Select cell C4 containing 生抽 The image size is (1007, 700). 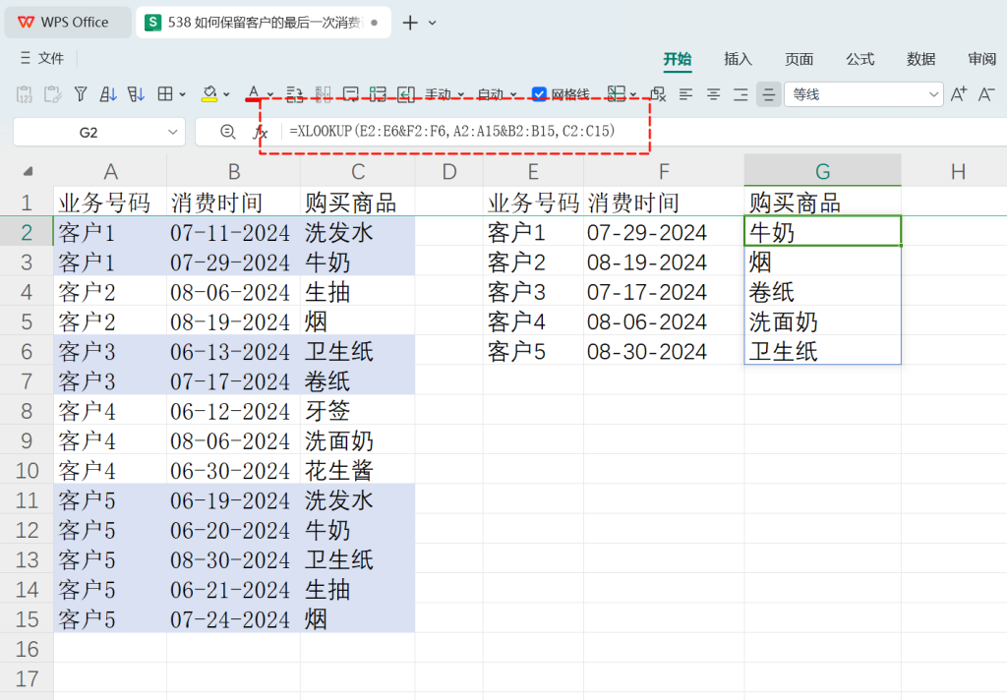point(357,292)
